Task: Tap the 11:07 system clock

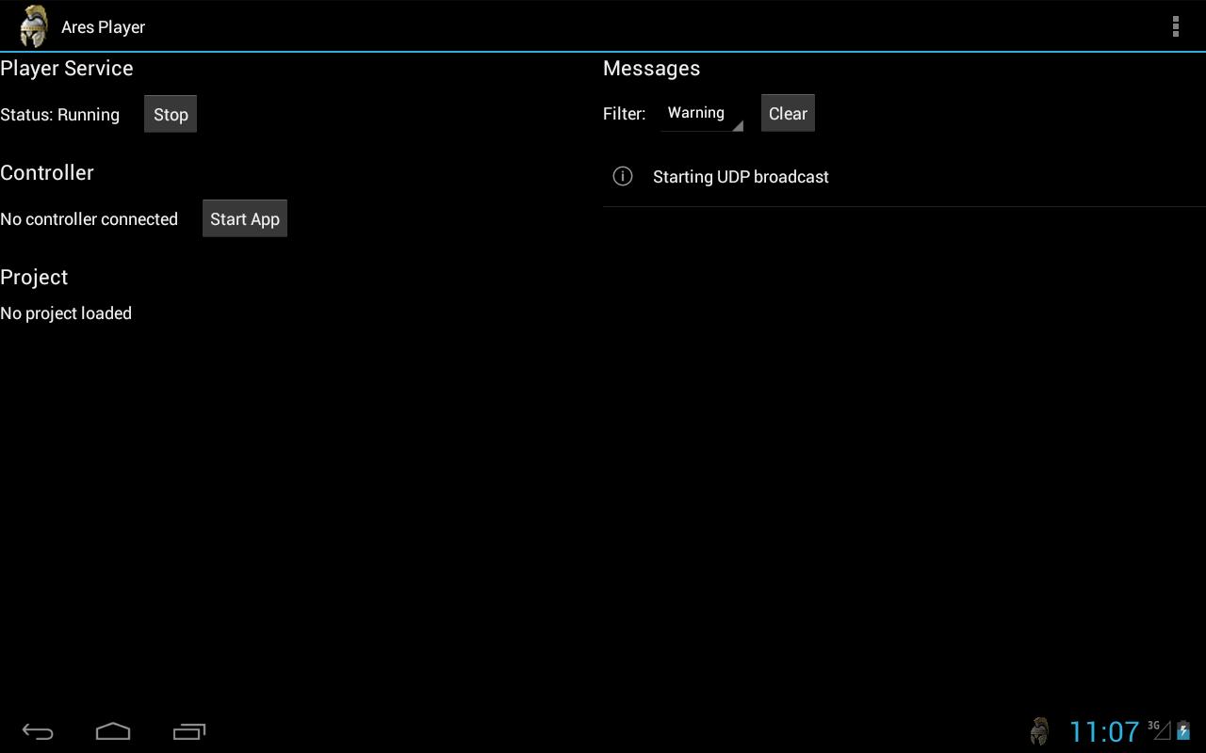Action: pyautogui.click(x=1104, y=731)
